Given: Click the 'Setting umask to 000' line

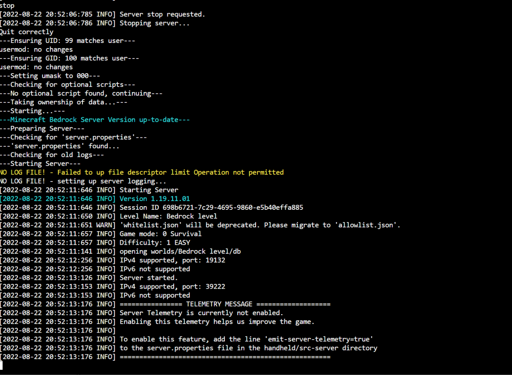Looking at the screenshot, I should click(50, 76).
